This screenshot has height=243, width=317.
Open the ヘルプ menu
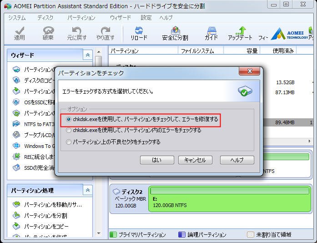click(x=166, y=18)
